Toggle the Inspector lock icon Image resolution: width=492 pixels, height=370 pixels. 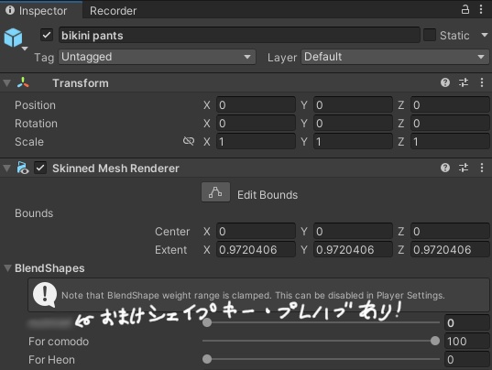465,9
